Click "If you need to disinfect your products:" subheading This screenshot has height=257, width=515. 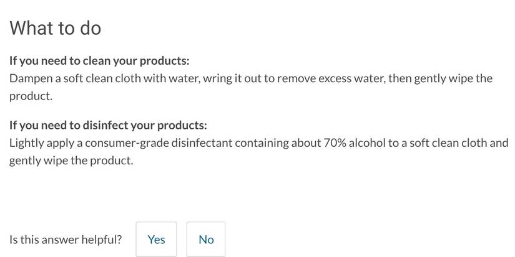click(108, 125)
